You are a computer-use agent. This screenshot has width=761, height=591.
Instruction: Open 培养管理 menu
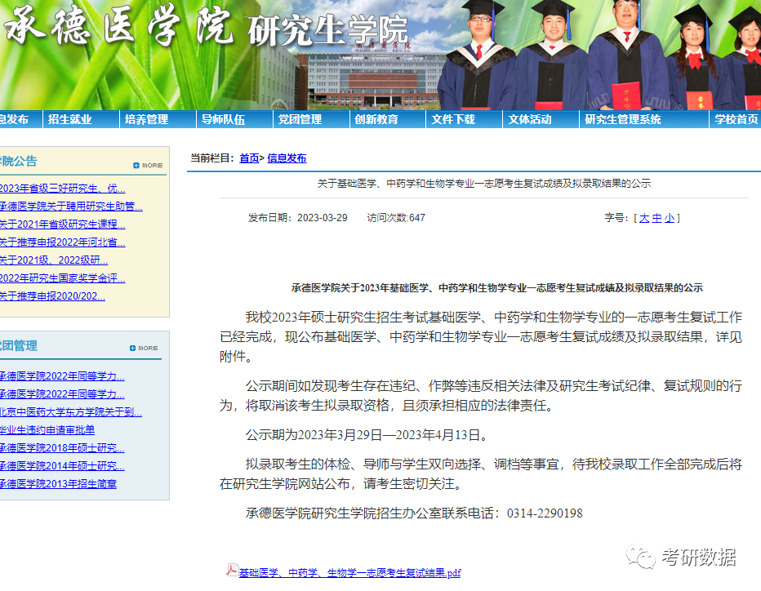pos(147,119)
